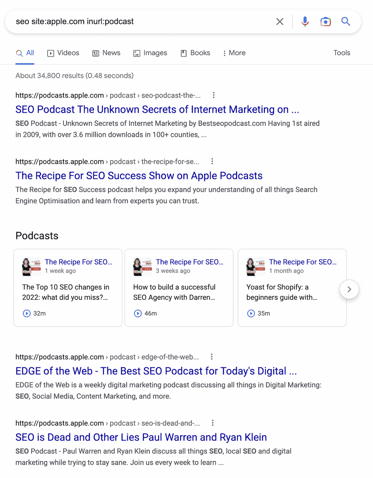This screenshot has height=478, width=373.
Task: Click podcast artwork on the 3 weeks ago card
Action: pyautogui.click(x=143, y=266)
